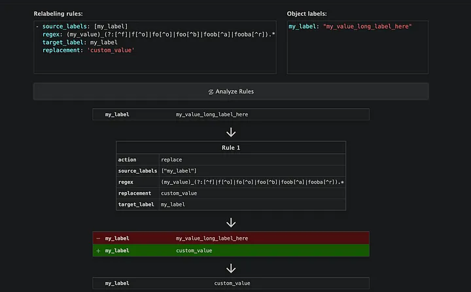Click the regex key cell in Rule 1
The image size is (471, 292).
point(137,182)
